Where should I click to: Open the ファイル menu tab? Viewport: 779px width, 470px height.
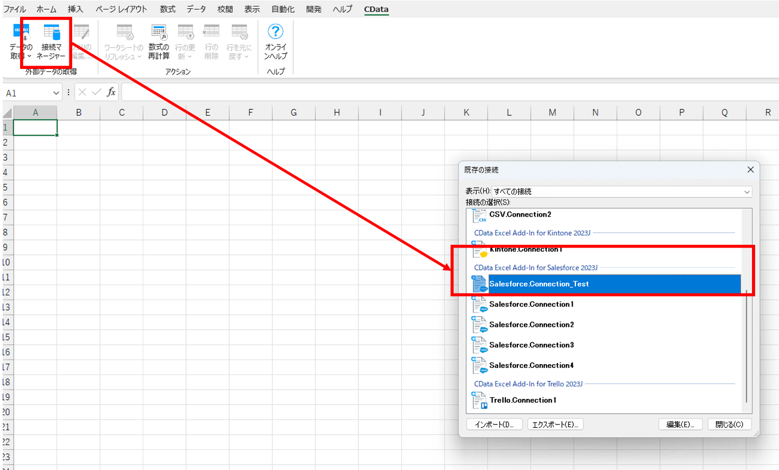point(15,9)
